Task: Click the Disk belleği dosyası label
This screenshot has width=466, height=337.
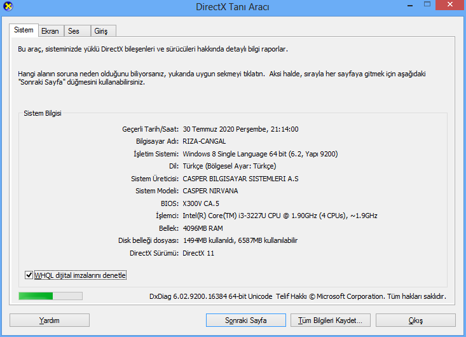Action: (x=148, y=240)
